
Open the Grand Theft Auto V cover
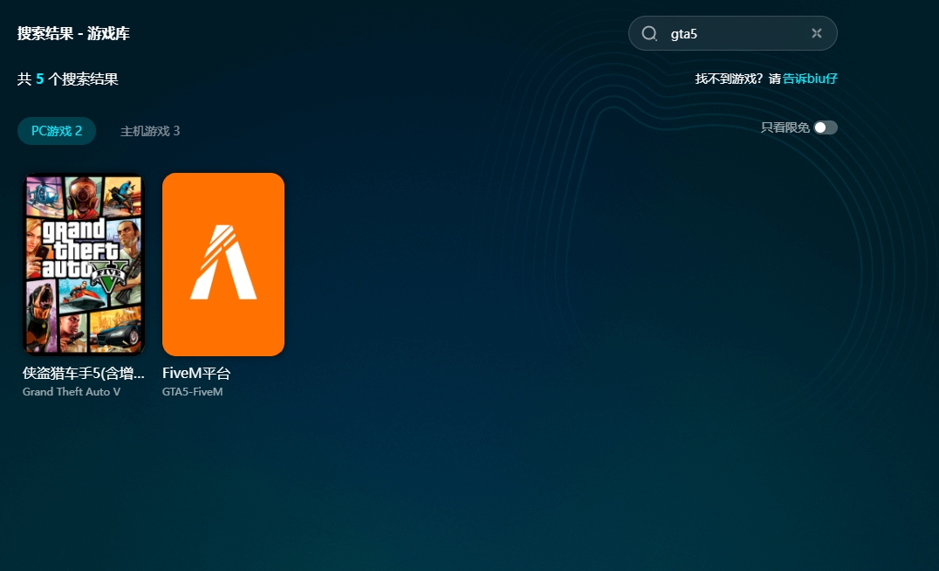pos(84,265)
